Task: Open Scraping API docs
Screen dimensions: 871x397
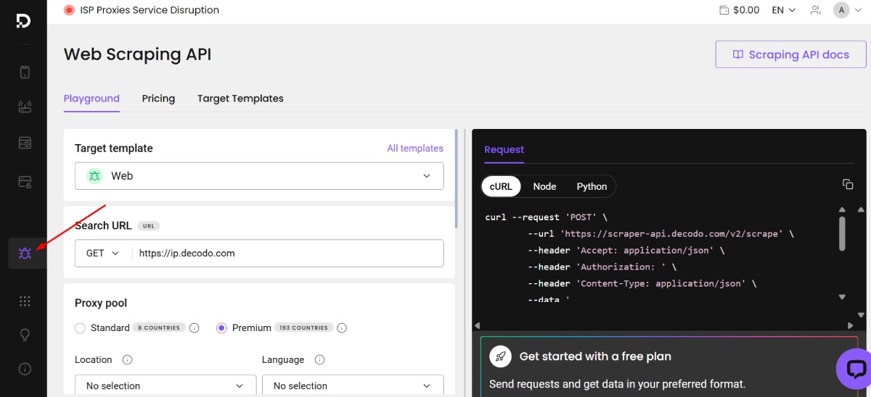Action: click(790, 54)
